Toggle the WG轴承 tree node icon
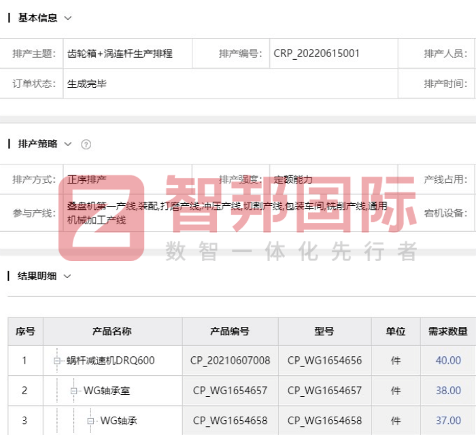 [x=92, y=421]
